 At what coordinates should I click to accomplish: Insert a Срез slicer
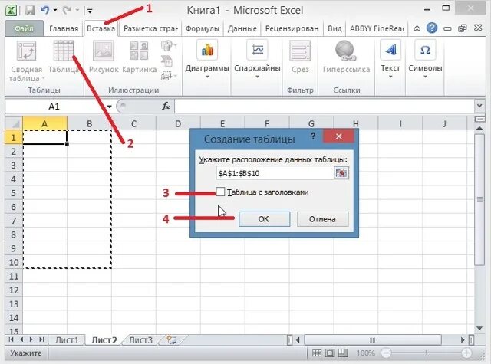(x=300, y=56)
